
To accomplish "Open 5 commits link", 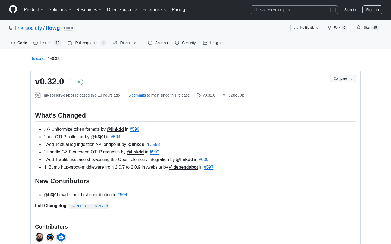I will [137, 95].
